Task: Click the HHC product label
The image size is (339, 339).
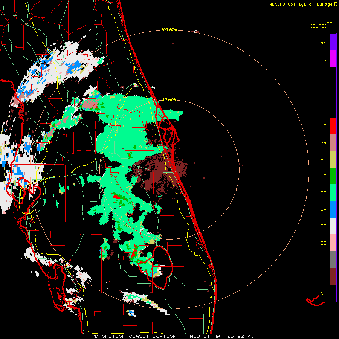Action: (x=331, y=23)
